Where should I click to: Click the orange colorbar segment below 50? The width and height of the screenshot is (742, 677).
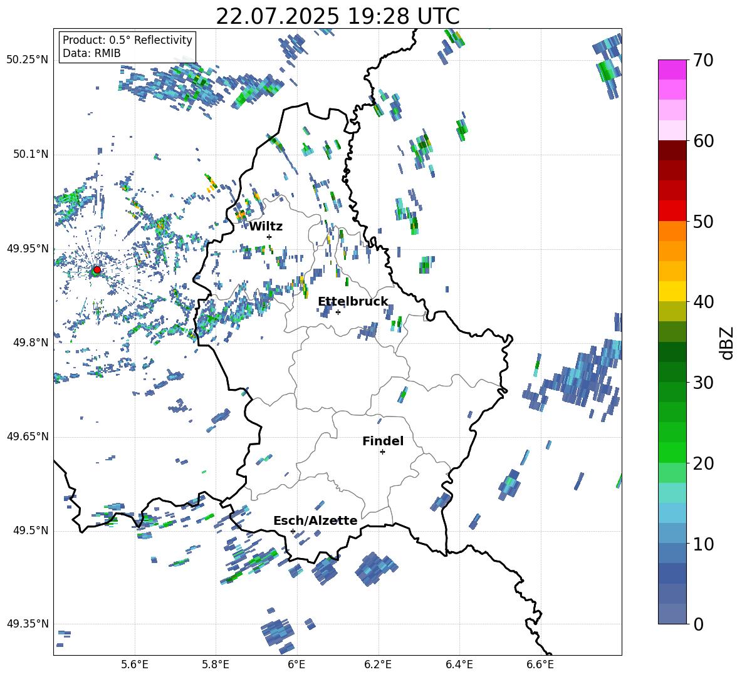[x=672, y=231]
